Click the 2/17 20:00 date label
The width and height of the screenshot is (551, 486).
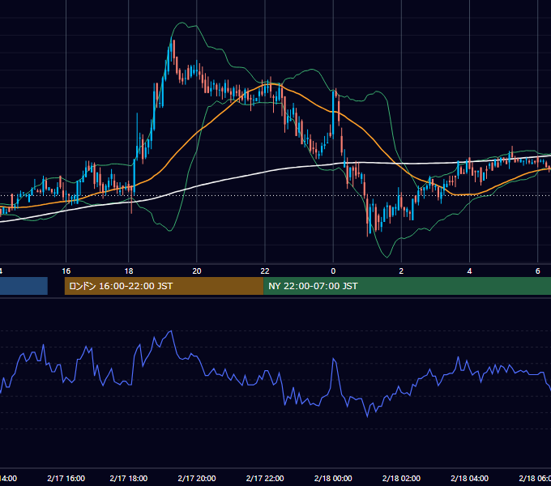197,478
